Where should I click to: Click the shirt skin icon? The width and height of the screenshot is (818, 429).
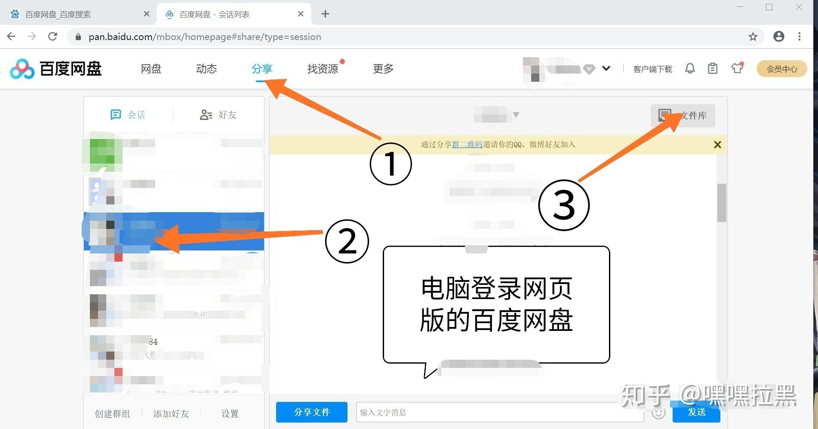click(x=737, y=68)
